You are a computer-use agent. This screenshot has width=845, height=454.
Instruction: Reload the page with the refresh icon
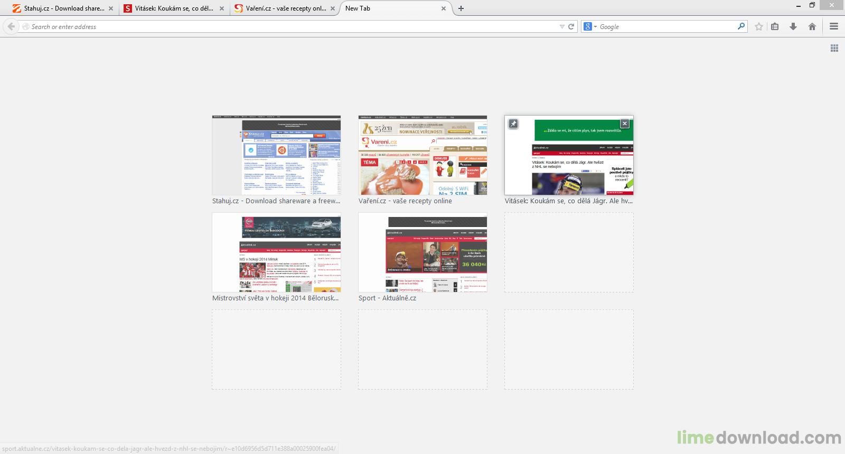[571, 26]
